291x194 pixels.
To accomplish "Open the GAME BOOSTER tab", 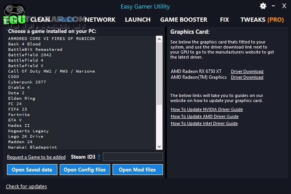I will click(x=184, y=20).
